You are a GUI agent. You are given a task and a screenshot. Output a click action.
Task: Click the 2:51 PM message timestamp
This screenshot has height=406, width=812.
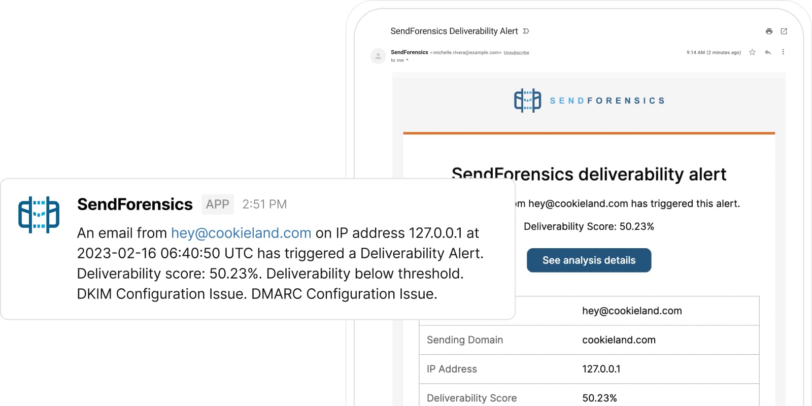point(264,204)
